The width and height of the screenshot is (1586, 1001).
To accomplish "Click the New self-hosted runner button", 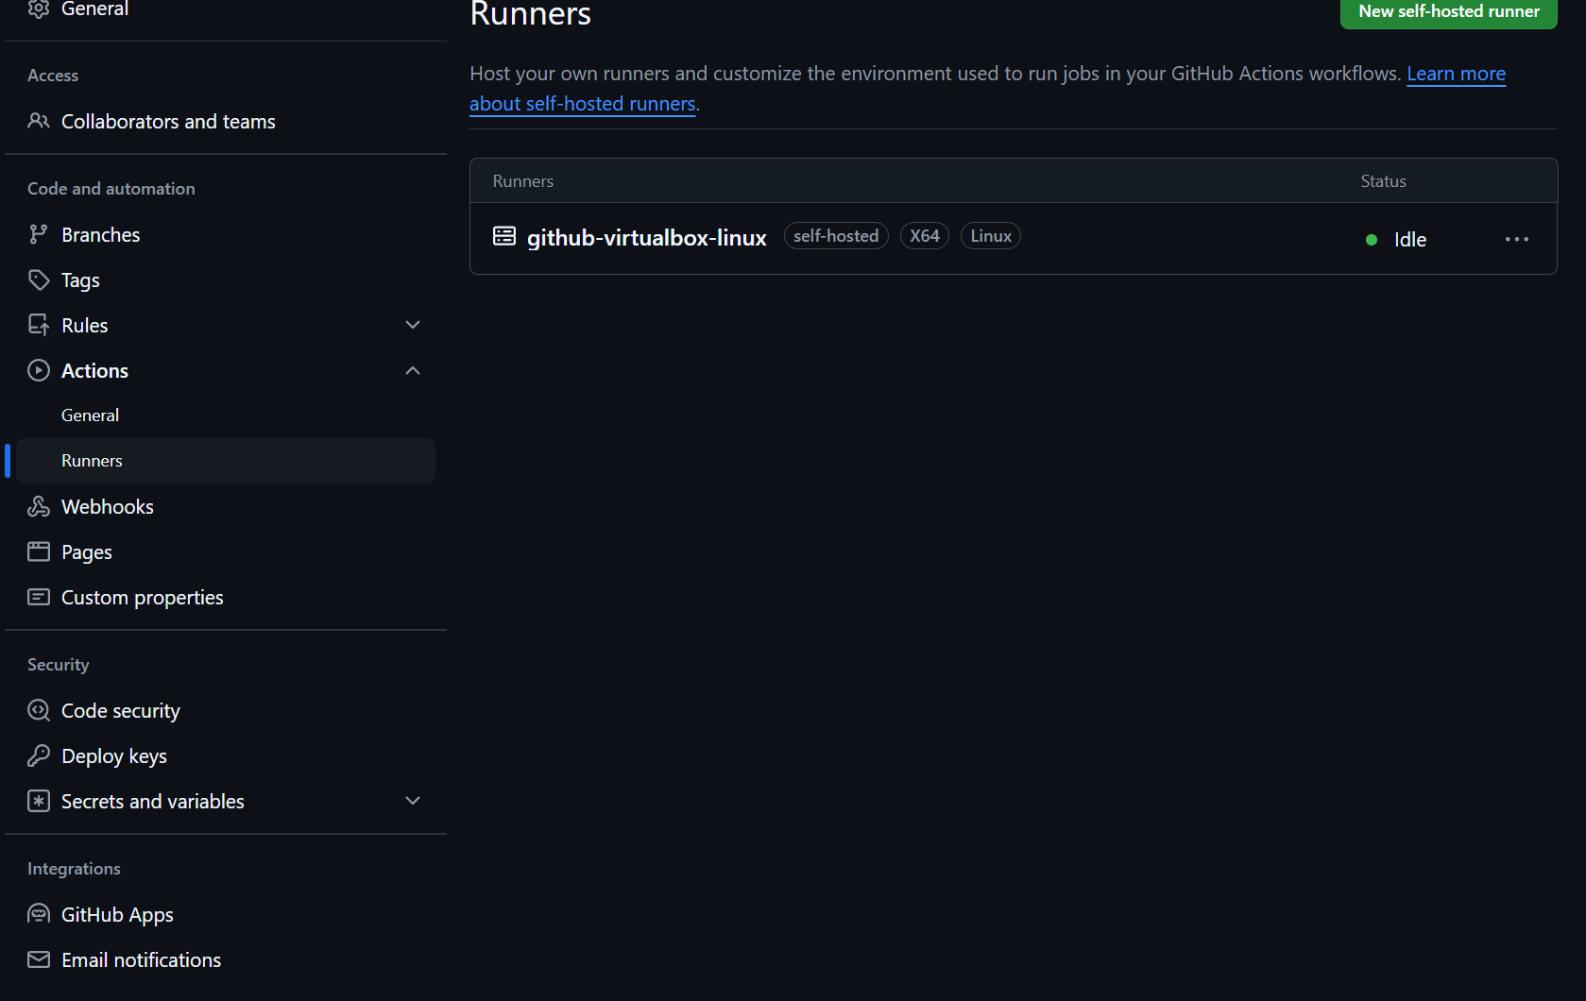I will [x=1448, y=11].
